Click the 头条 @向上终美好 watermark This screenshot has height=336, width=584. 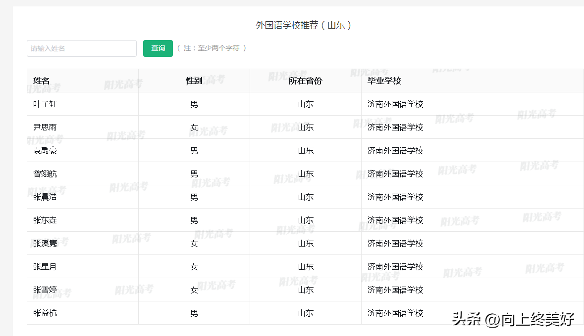pos(513,319)
